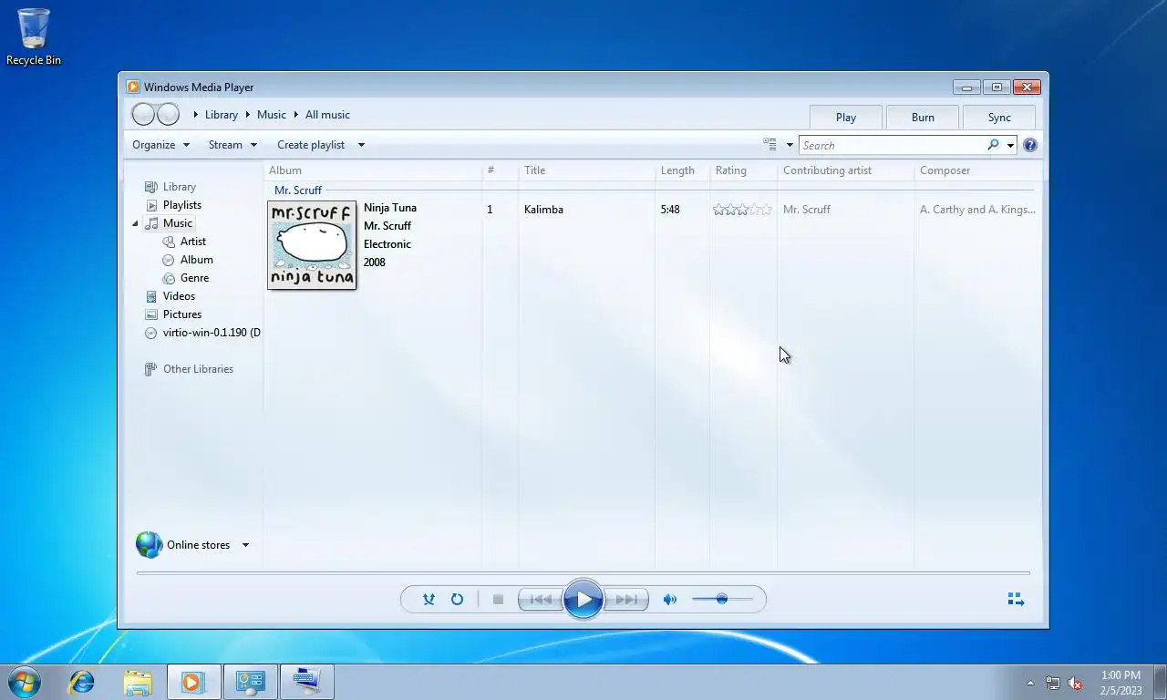Select the Ninja Tuna album cover

tap(312, 245)
